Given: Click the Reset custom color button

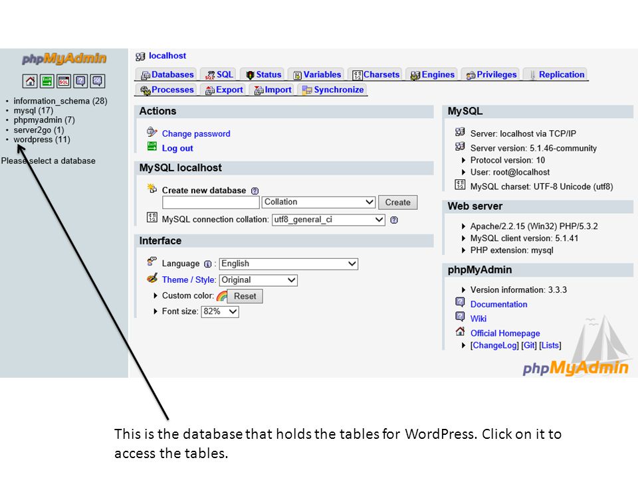Looking at the screenshot, I should (x=245, y=296).
